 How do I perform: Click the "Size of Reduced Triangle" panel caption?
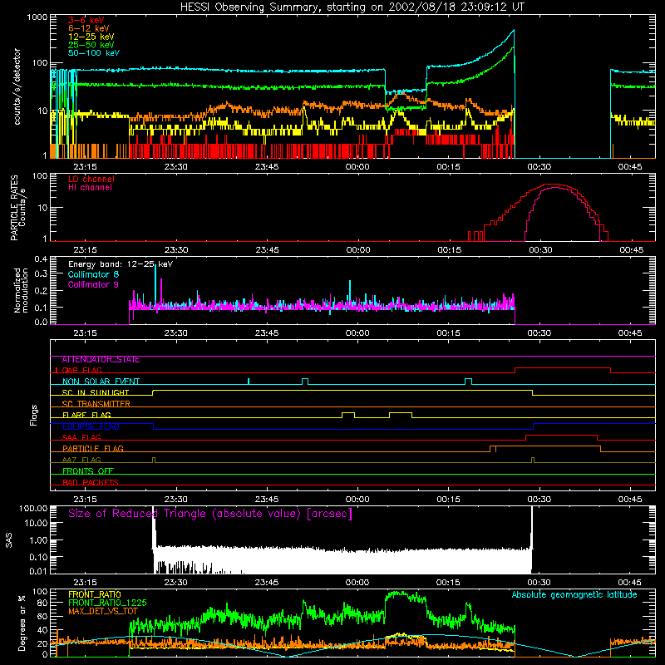point(210,514)
